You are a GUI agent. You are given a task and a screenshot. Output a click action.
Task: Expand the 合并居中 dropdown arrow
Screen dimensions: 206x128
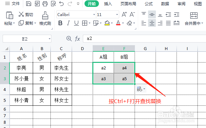(x=202, y=23)
